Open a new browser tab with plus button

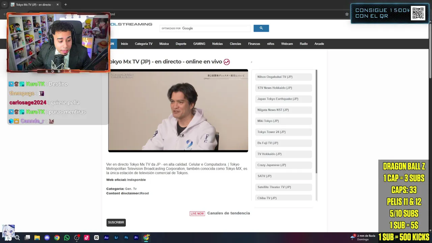(x=65, y=4)
